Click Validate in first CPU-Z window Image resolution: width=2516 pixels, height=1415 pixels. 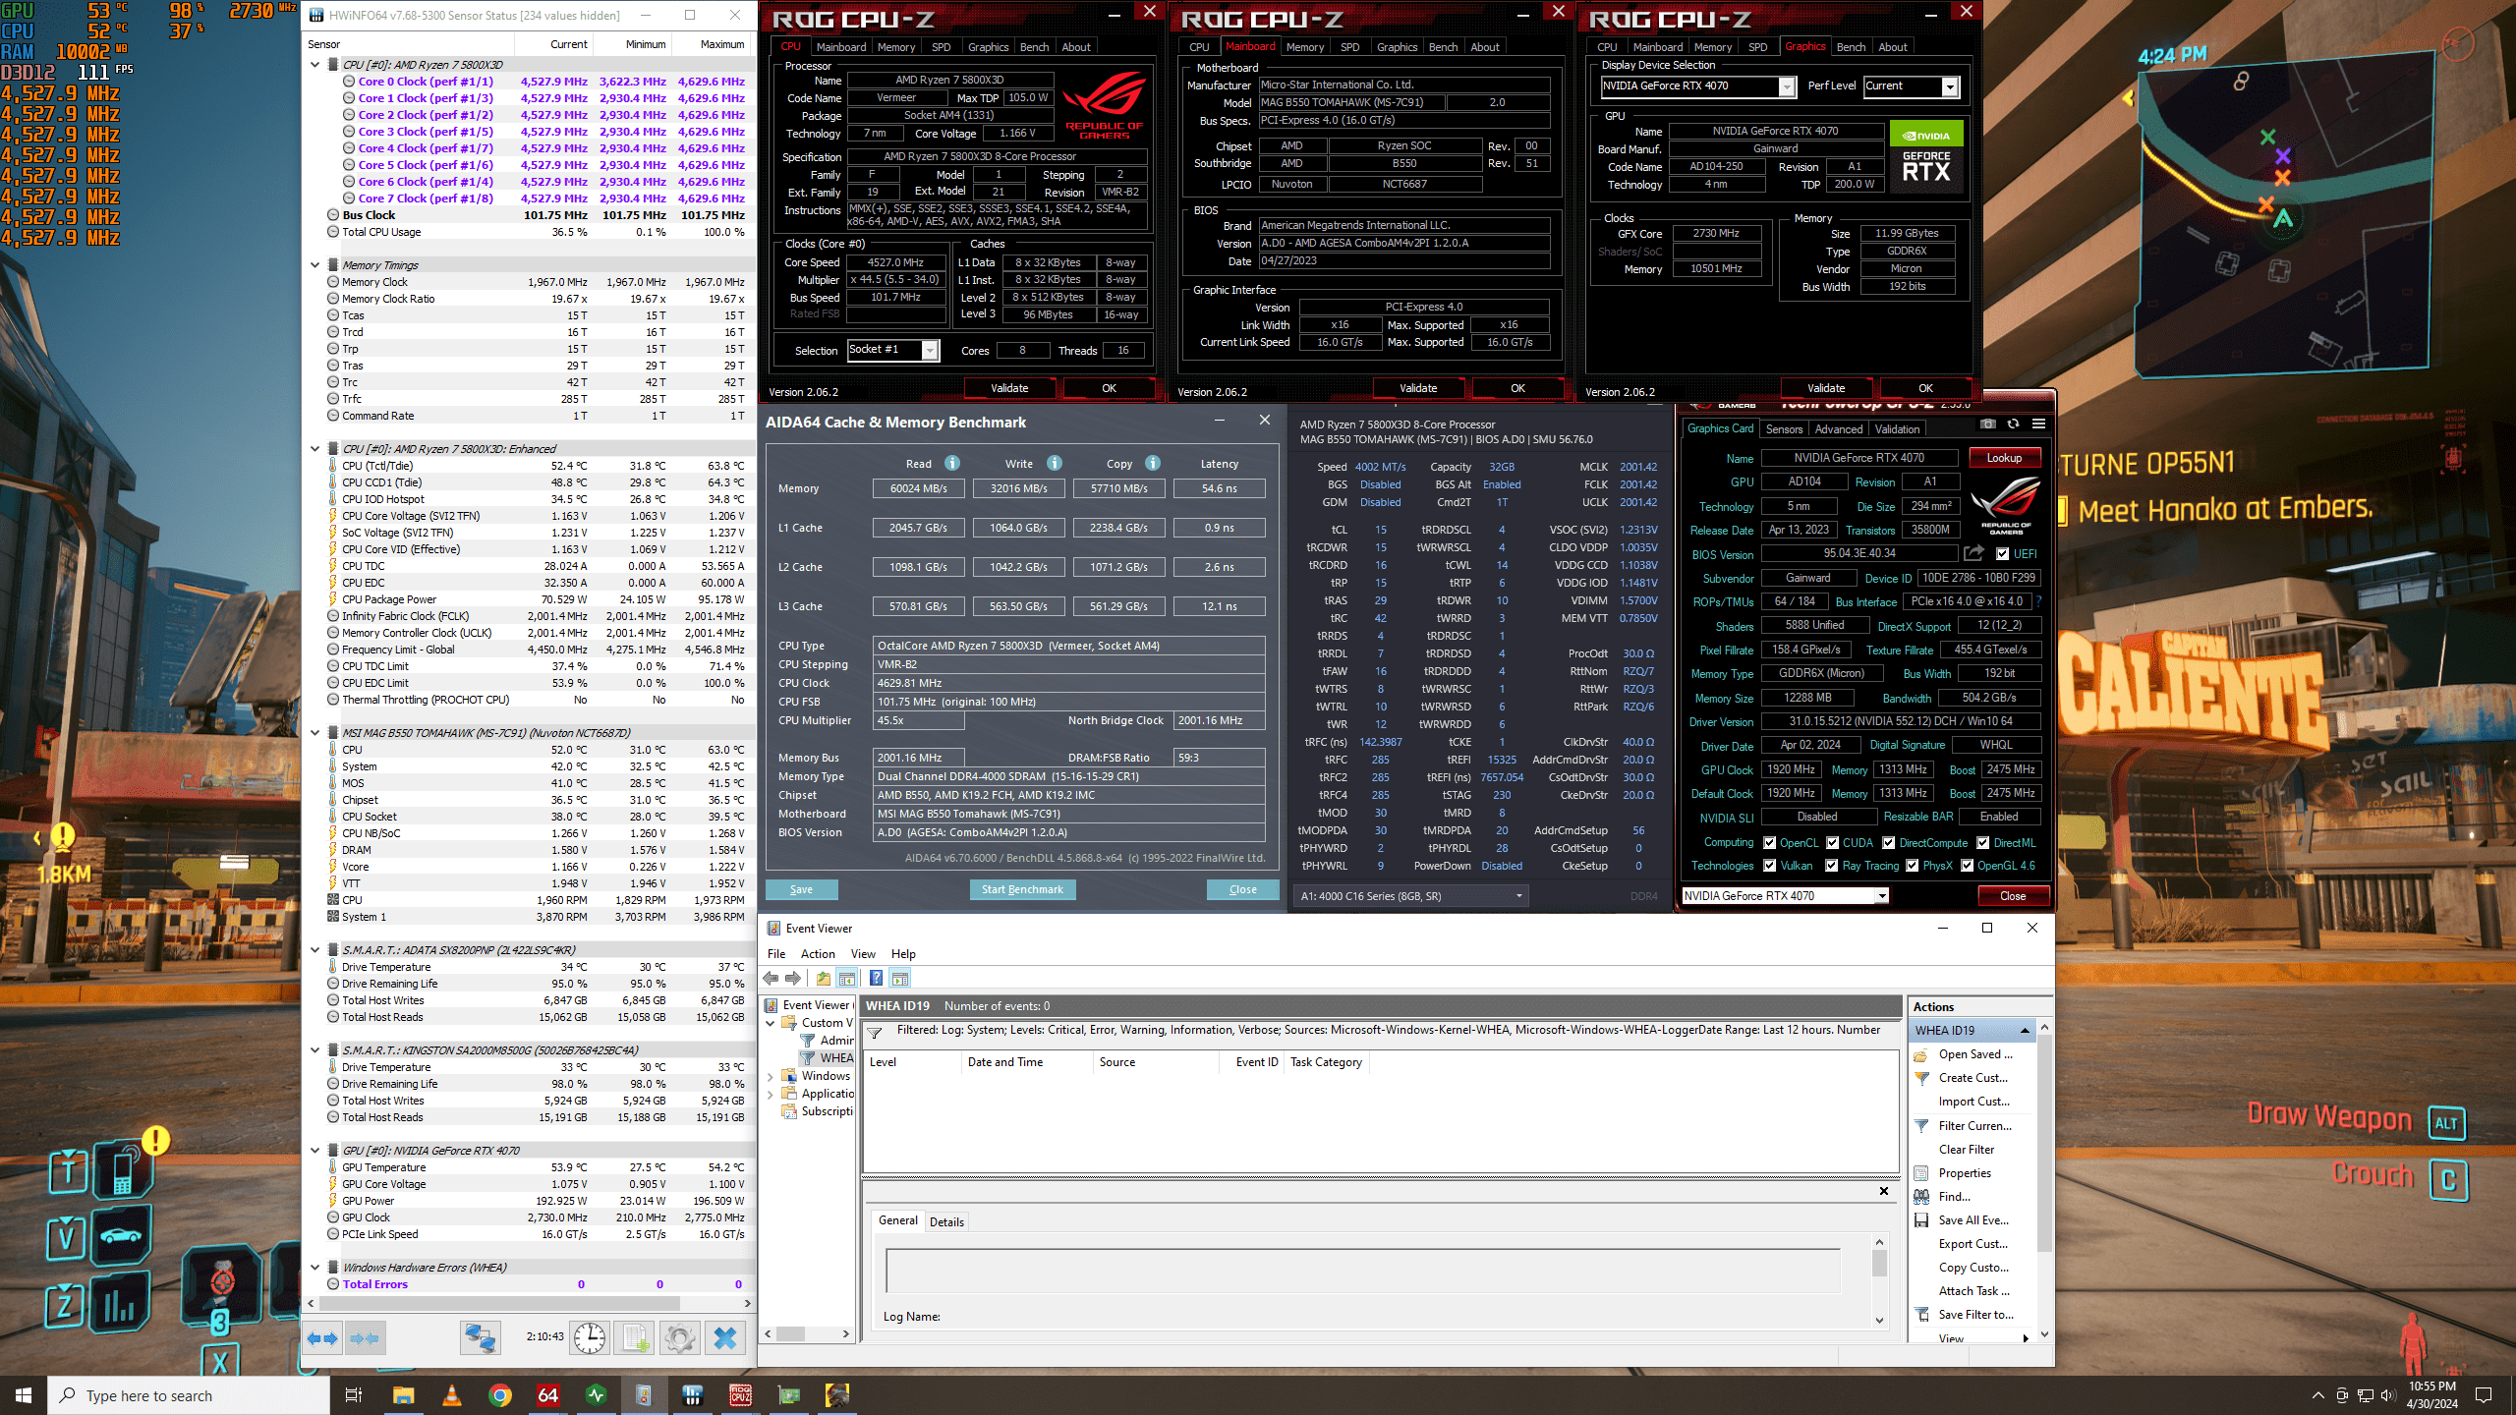1009,388
